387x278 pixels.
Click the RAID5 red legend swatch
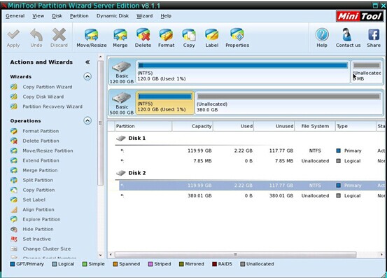pyautogui.click(x=214, y=264)
